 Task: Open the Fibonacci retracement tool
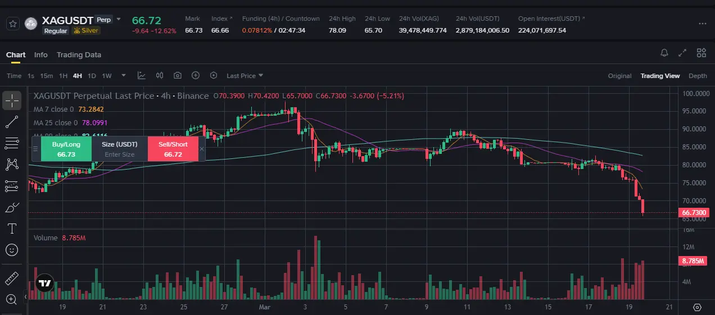point(12,143)
